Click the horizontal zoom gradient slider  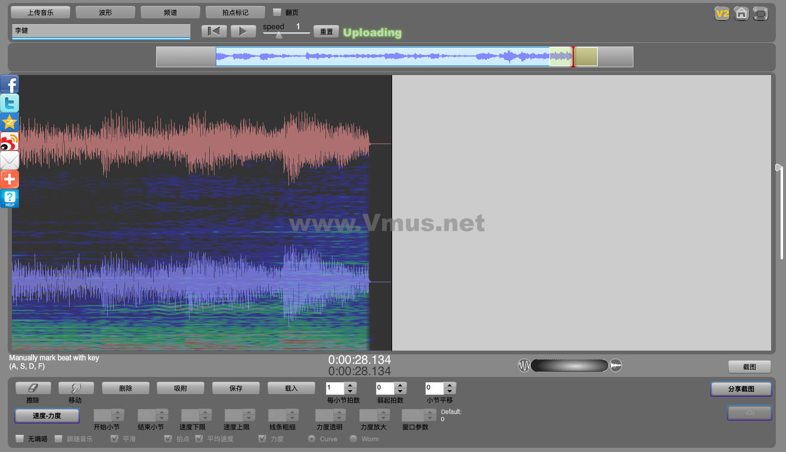tap(570, 365)
